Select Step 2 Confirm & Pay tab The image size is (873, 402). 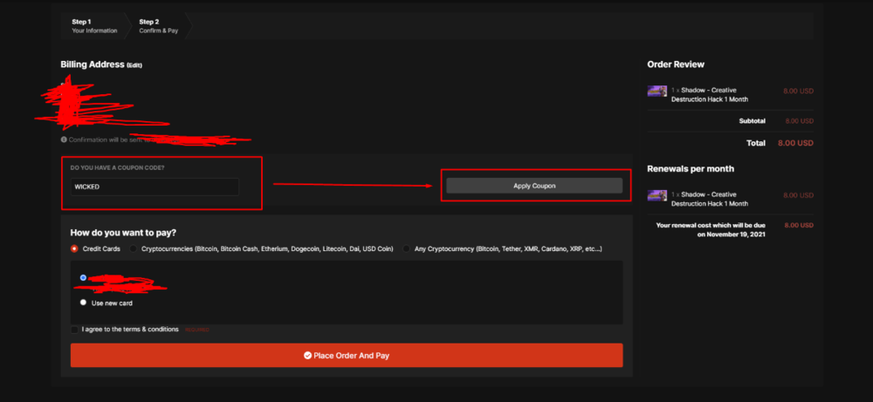click(161, 25)
